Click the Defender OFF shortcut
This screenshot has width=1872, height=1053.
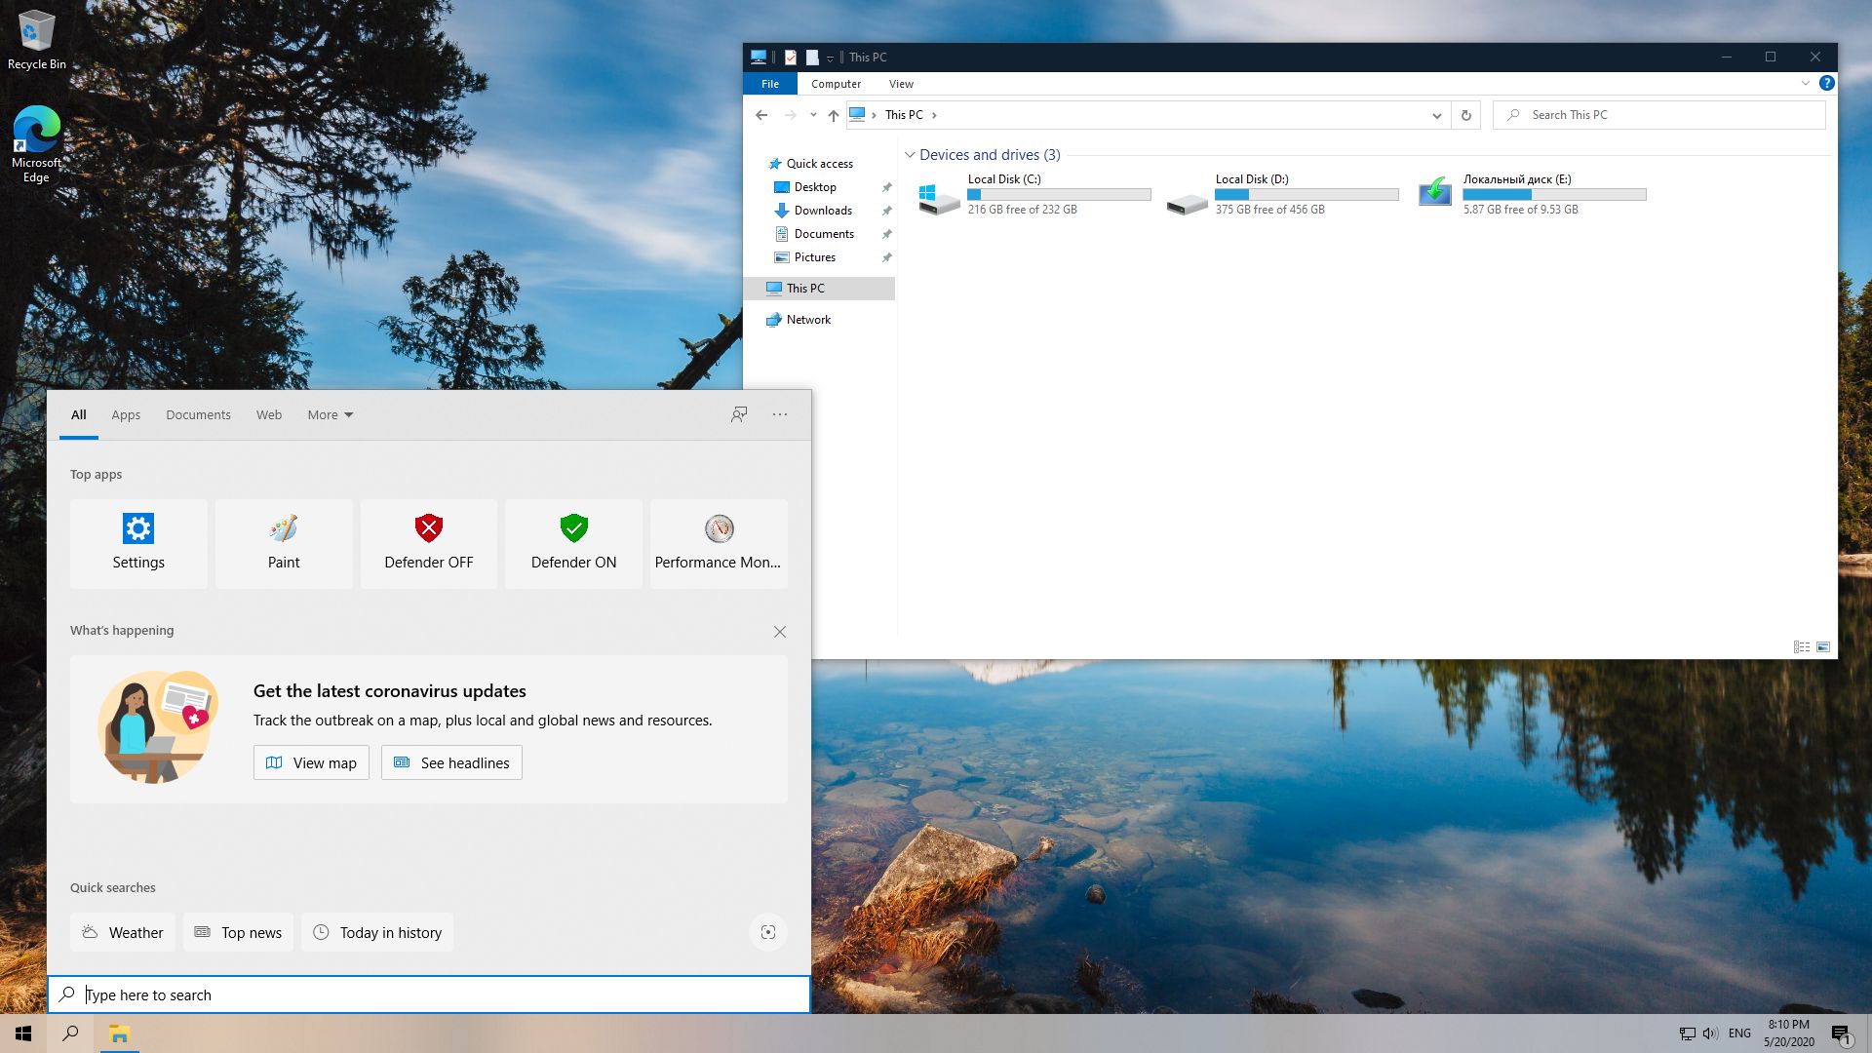pyautogui.click(x=428, y=543)
